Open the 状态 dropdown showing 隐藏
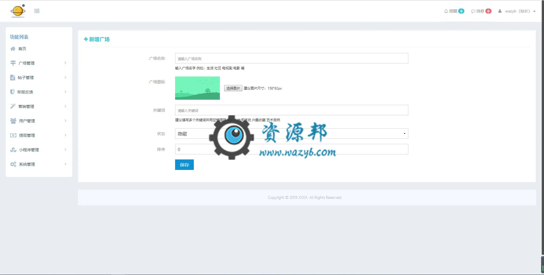 point(292,134)
